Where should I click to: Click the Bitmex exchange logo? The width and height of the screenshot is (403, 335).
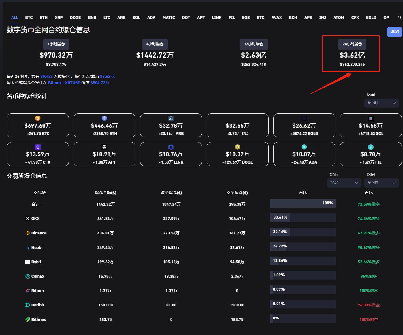28,291
